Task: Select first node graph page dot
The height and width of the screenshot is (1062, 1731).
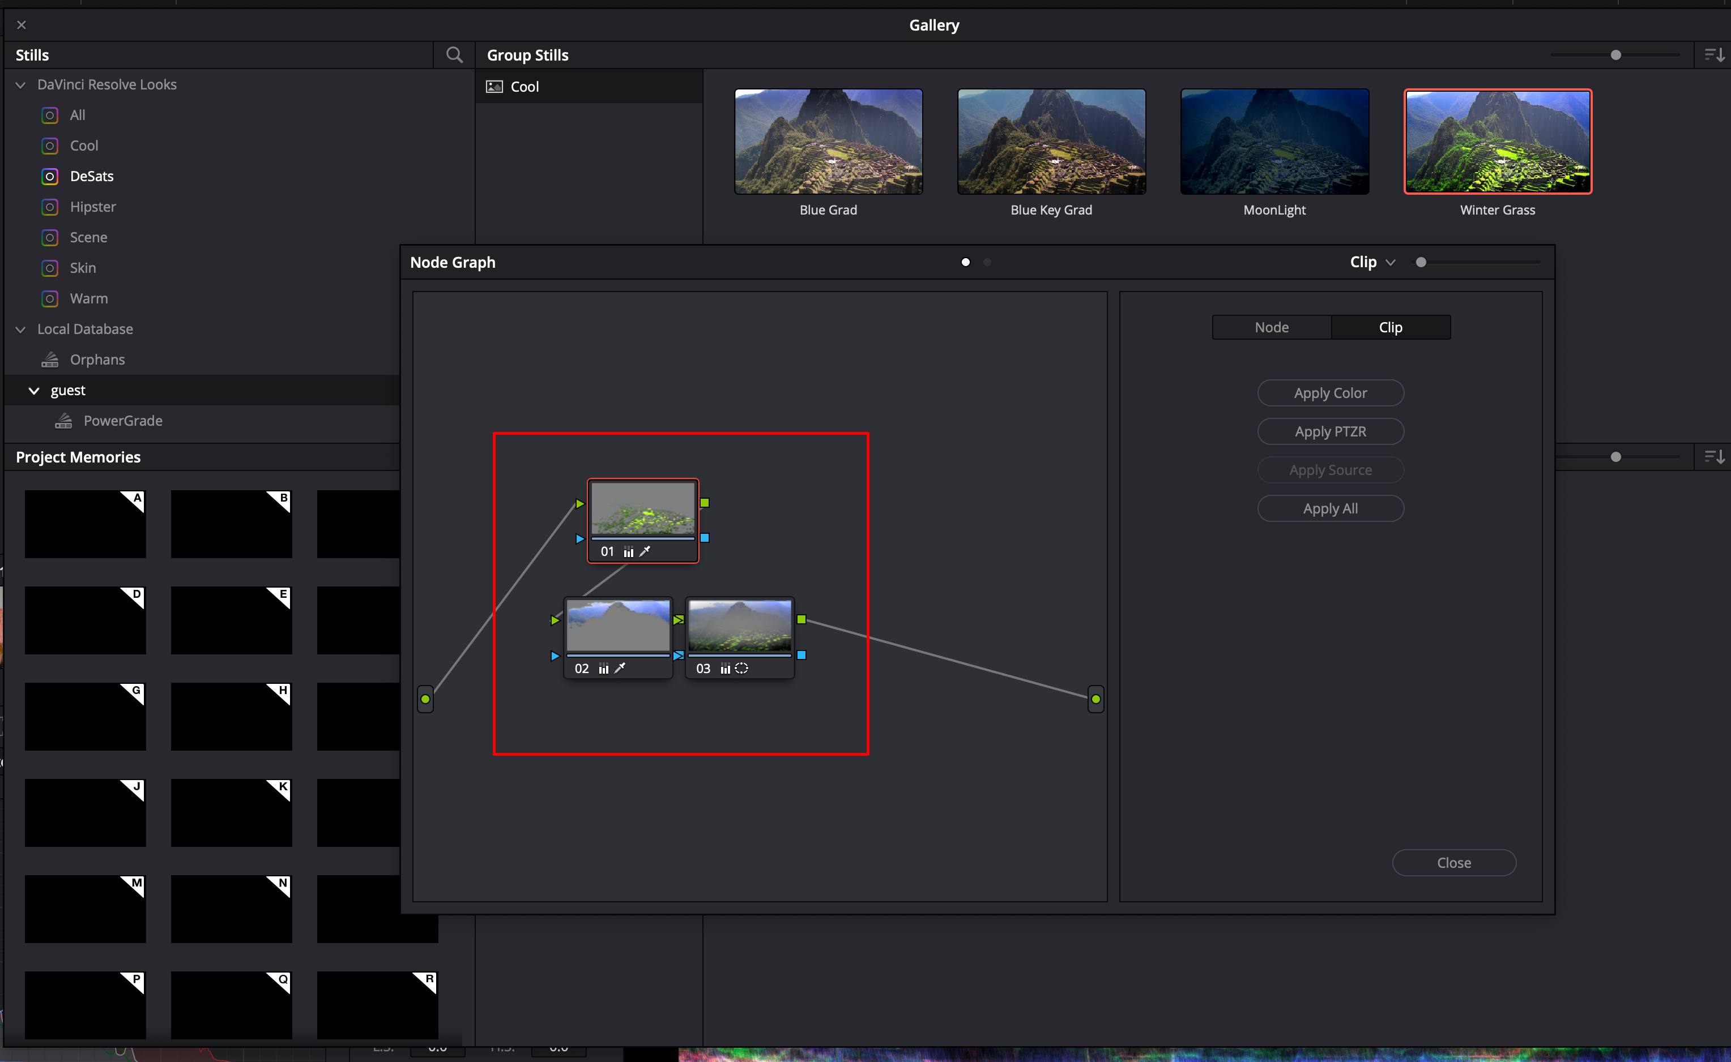Action: (x=966, y=262)
